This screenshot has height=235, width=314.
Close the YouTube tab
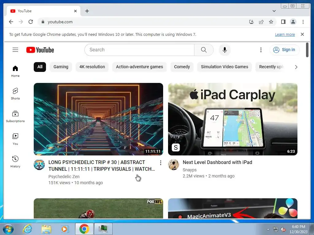[75, 11]
